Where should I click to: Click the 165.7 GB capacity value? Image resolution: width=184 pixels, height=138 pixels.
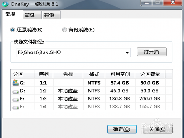(150, 106)
